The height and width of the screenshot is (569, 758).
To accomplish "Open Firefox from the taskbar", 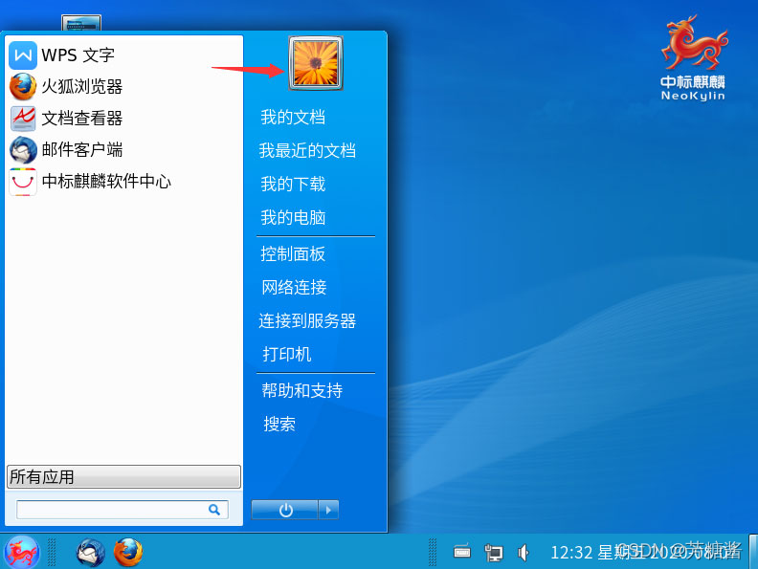I will (x=128, y=552).
